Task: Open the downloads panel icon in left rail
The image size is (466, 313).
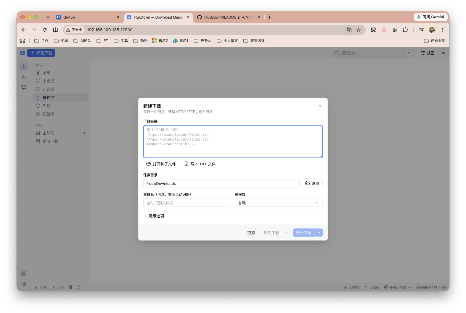Action: (24, 66)
